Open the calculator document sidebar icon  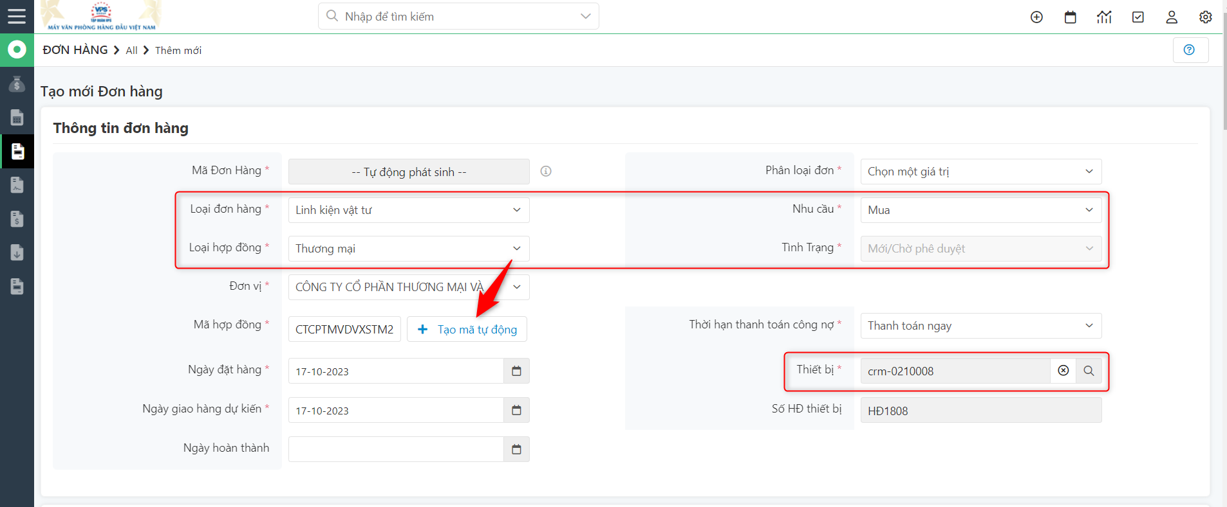tap(17, 118)
